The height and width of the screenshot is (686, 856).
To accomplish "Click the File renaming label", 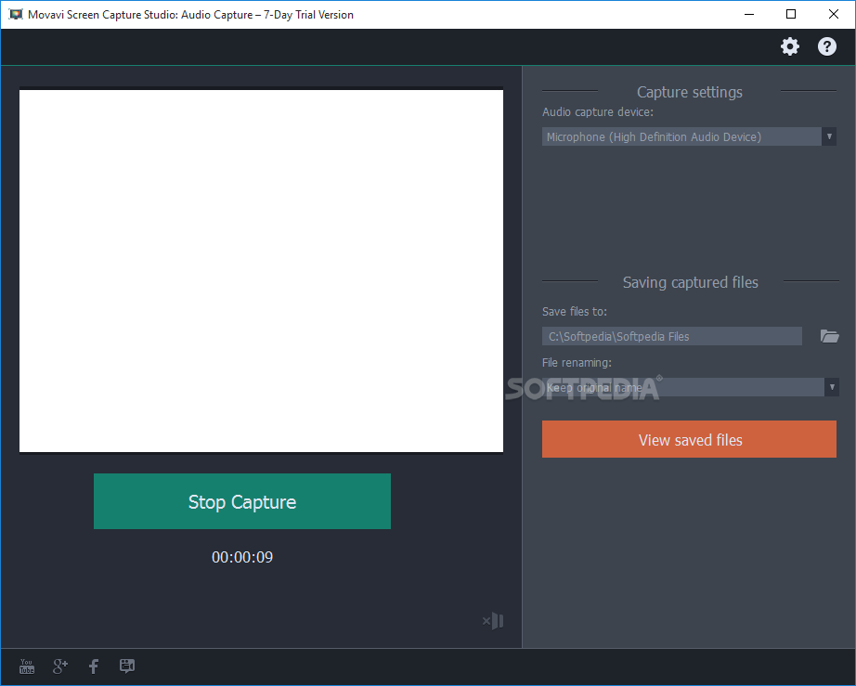I will click(x=577, y=362).
